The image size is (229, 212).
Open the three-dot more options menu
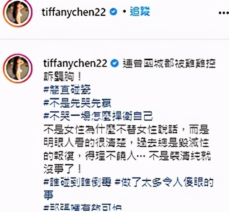click(x=224, y=13)
